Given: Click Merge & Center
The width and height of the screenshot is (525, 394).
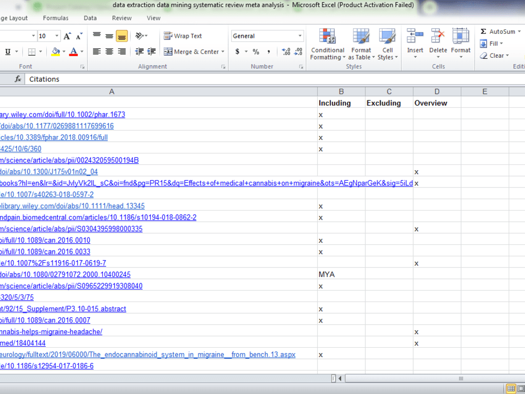Looking at the screenshot, I should (191, 51).
